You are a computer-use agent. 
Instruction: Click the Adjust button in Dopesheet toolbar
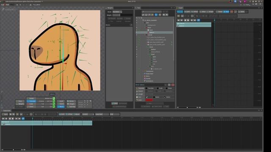[x=77, y=114]
